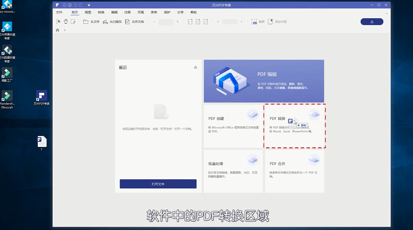Open the PDF 转换 card
Screen dimensions: 413x230
point(295,126)
